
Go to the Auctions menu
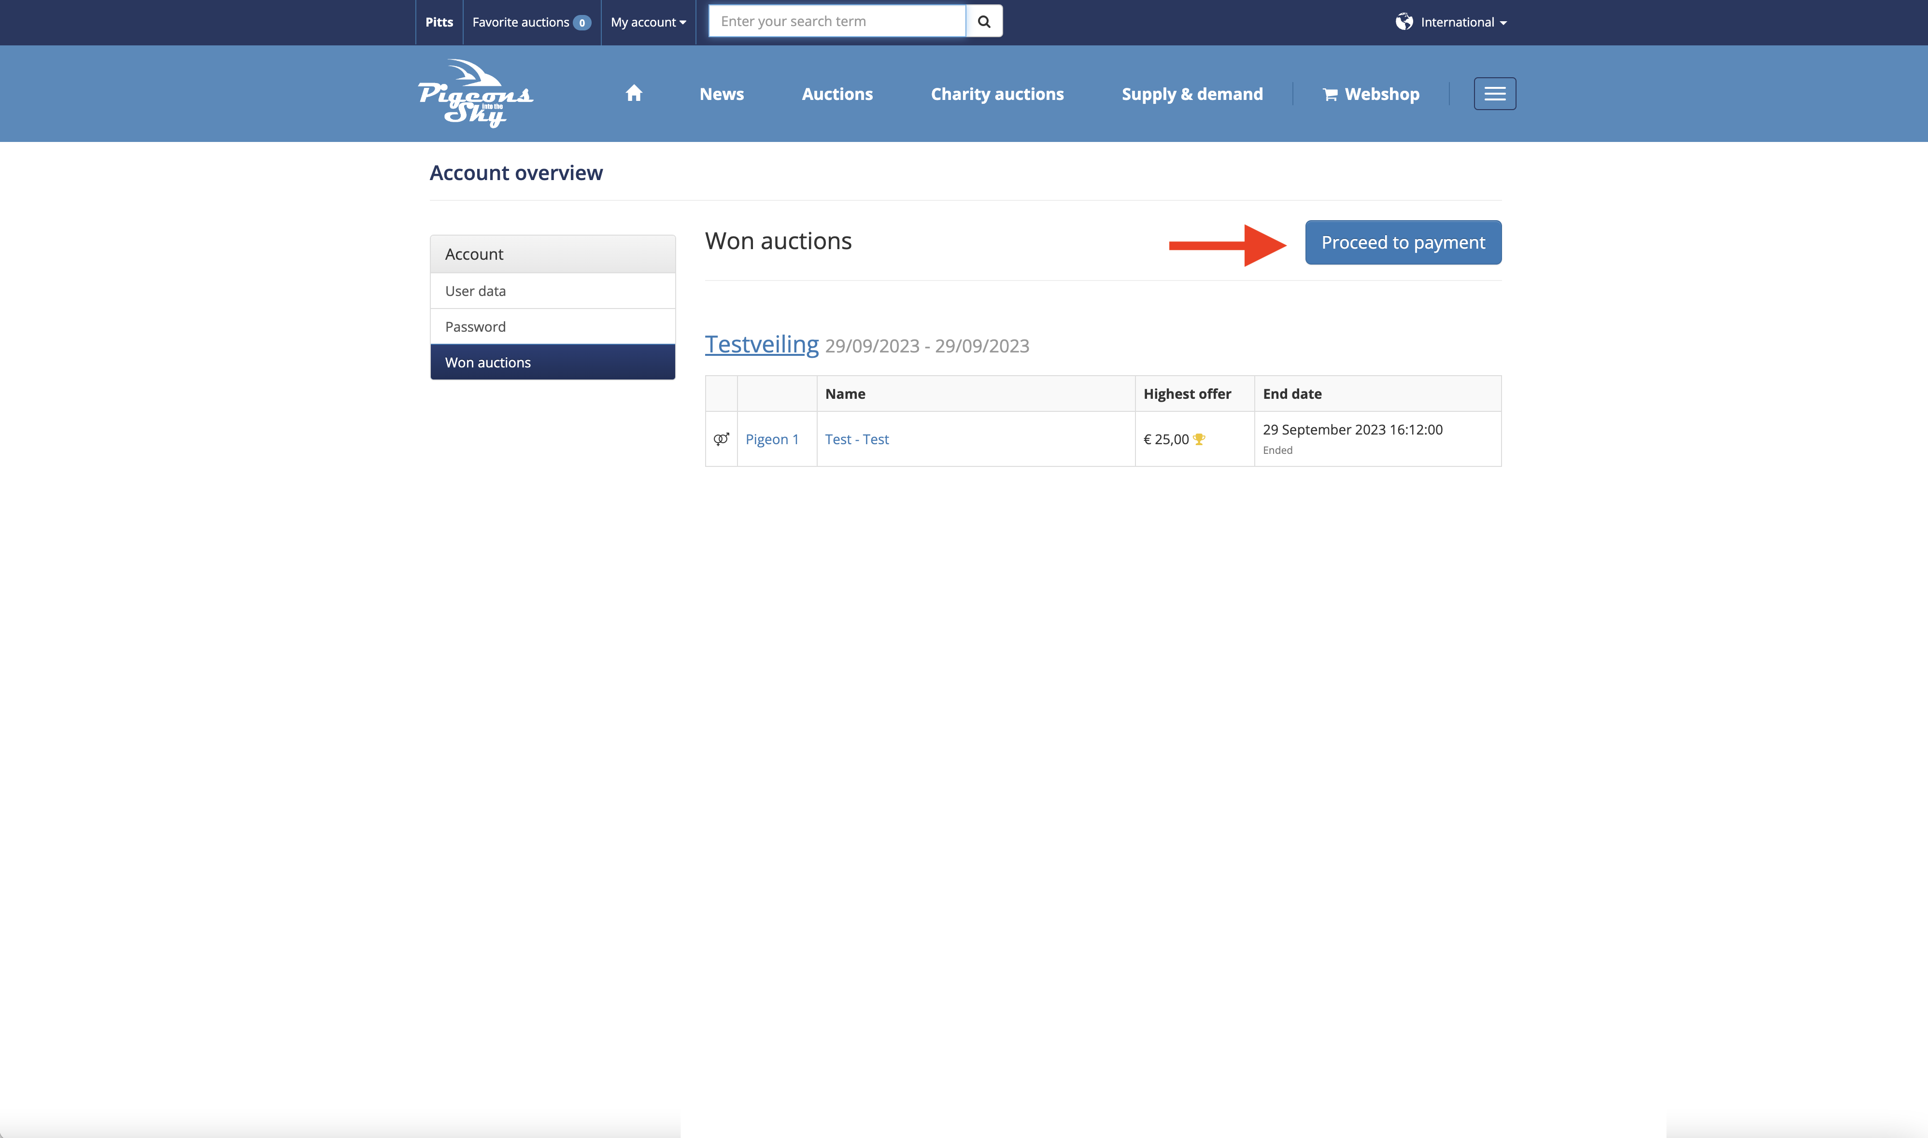836,94
